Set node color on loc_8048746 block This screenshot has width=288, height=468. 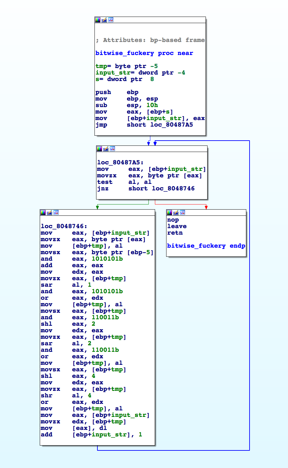[43, 213]
